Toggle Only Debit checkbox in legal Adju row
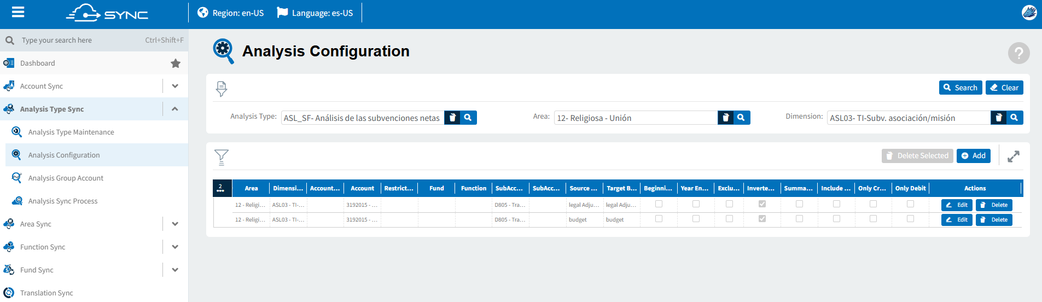The width and height of the screenshot is (1042, 302). pos(910,204)
